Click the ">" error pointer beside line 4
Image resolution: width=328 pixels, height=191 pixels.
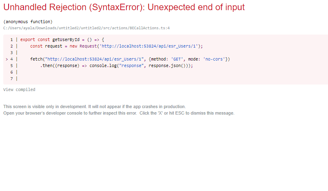[6, 59]
